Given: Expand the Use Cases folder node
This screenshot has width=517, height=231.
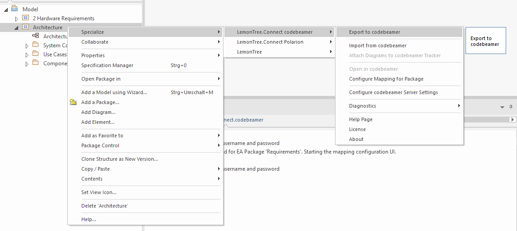Looking at the screenshot, I should pyautogui.click(x=28, y=55).
